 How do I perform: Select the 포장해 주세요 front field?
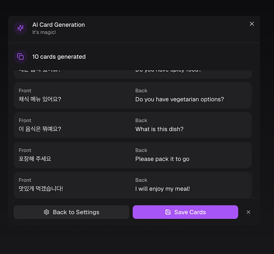pos(35,159)
